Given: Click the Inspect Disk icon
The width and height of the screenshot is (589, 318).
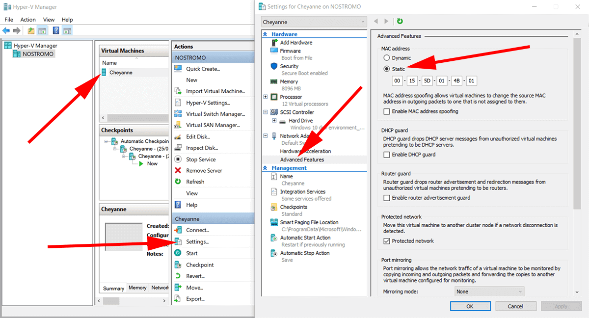Looking at the screenshot, I should [178, 148].
